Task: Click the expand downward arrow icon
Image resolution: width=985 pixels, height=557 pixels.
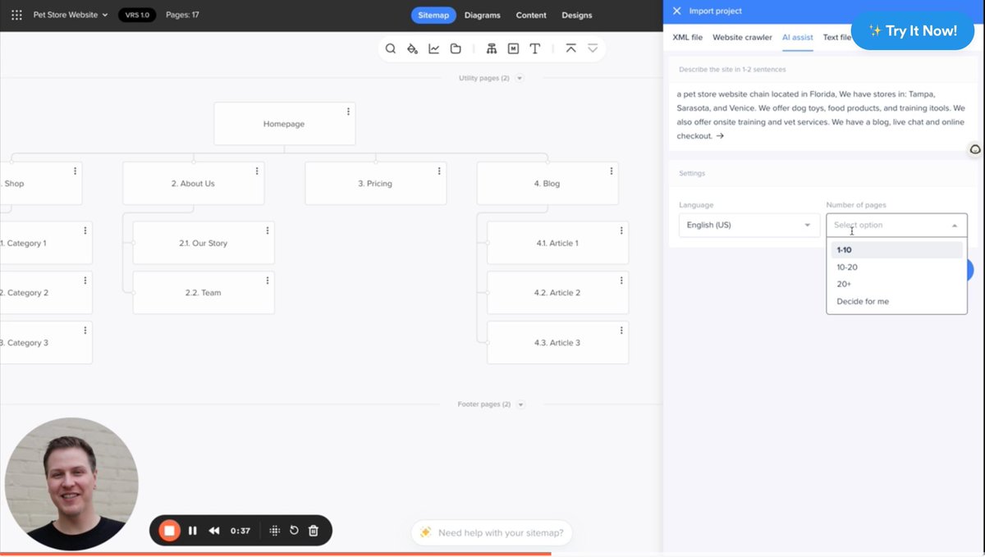Action: (x=593, y=49)
